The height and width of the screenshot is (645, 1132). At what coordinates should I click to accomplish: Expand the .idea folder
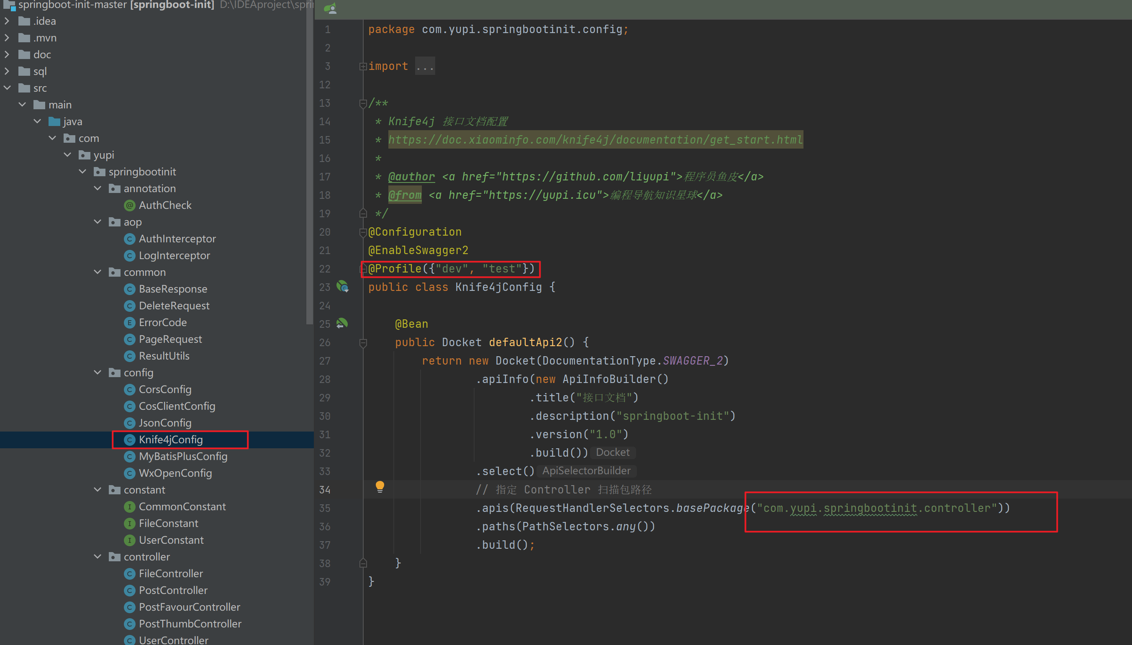7,21
